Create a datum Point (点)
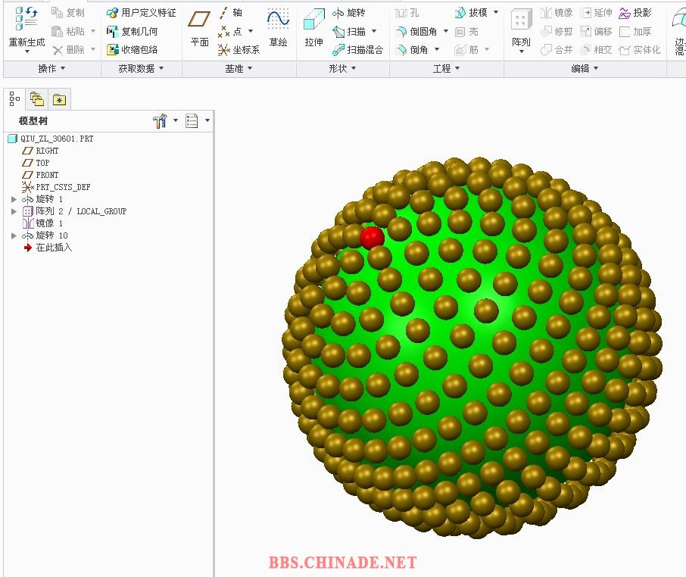The image size is (686, 577). pos(230,31)
